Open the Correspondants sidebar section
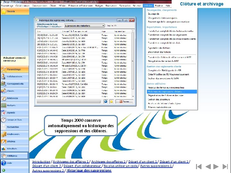Viewport: 231px width, 173px height. tap(14, 84)
